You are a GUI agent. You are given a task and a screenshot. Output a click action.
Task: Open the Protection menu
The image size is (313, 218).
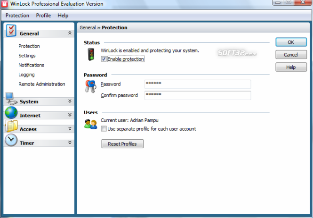tap(17, 16)
